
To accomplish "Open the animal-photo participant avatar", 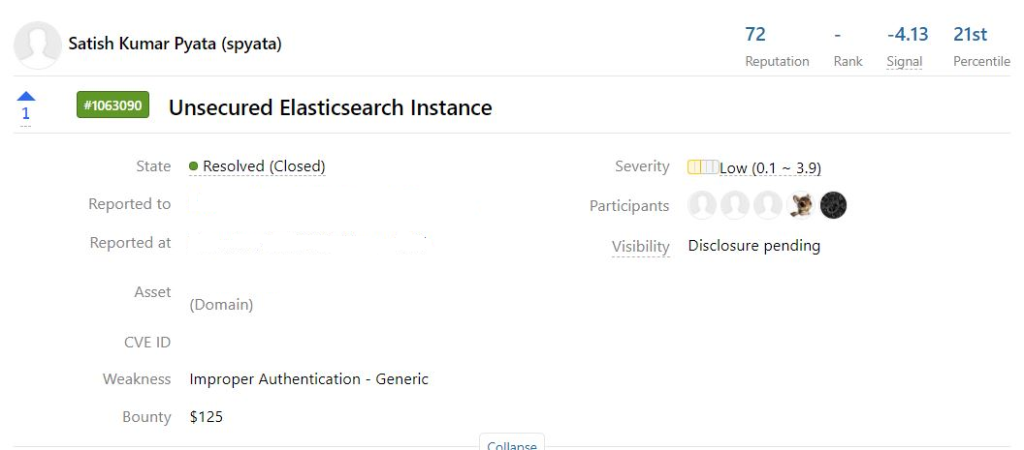I will click(x=801, y=205).
